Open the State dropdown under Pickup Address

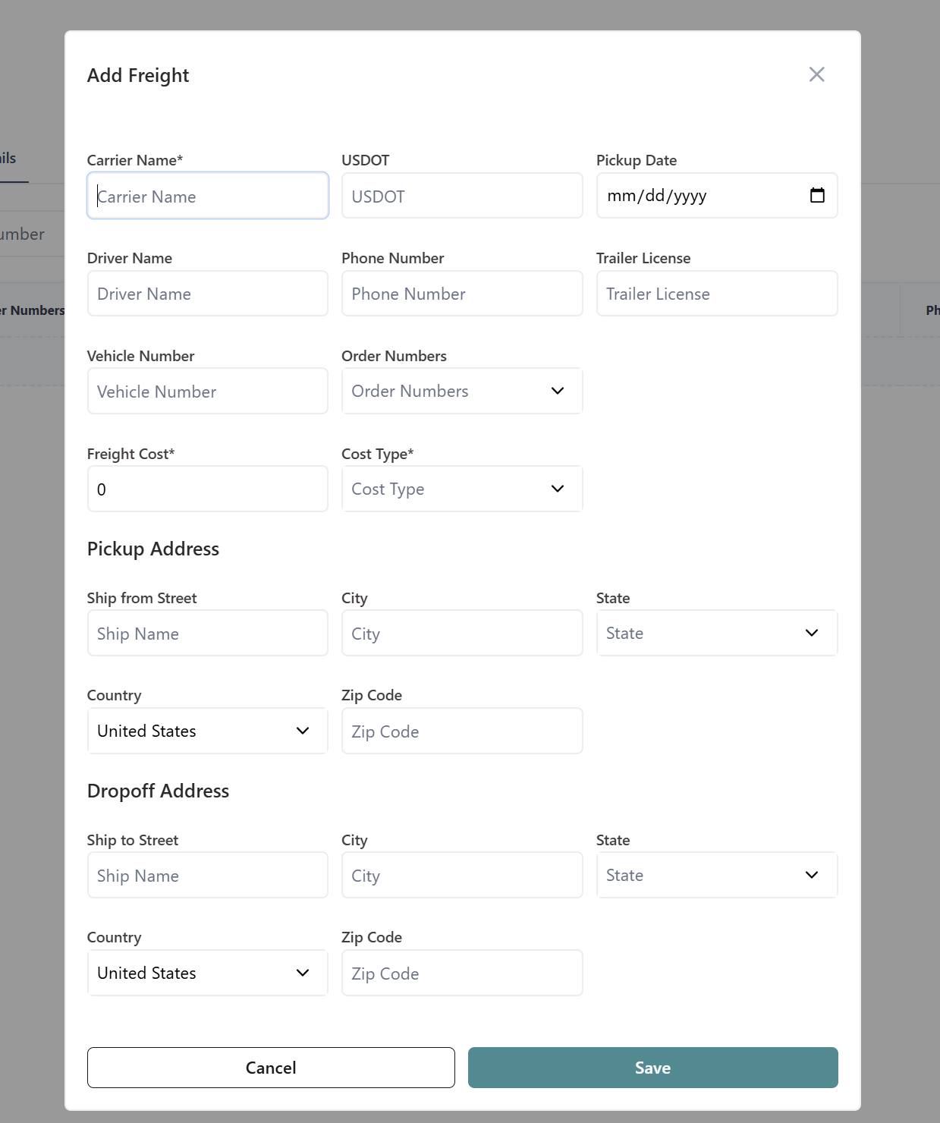tap(811, 632)
